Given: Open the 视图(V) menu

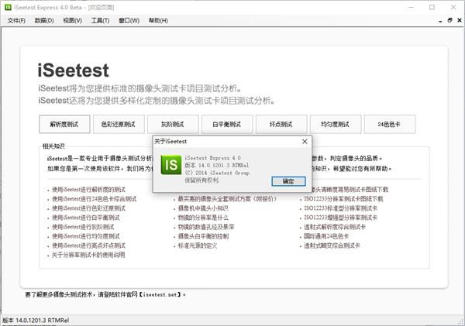Looking at the screenshot, I should tap(72, 20).
